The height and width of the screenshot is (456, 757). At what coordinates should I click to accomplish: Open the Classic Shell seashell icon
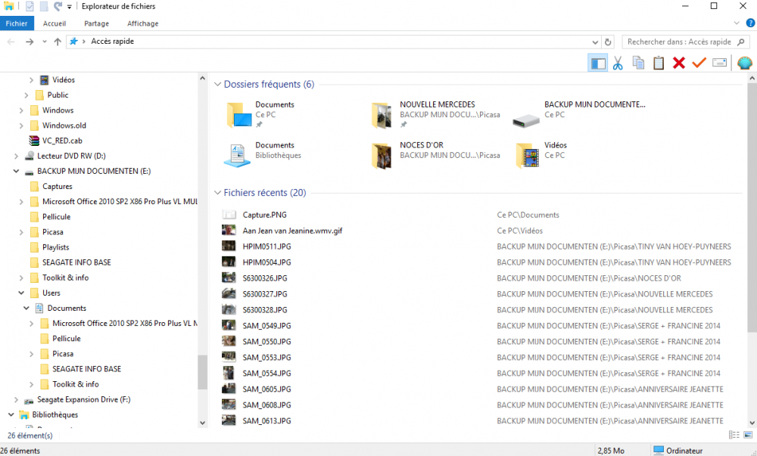(x=745, y=63)
